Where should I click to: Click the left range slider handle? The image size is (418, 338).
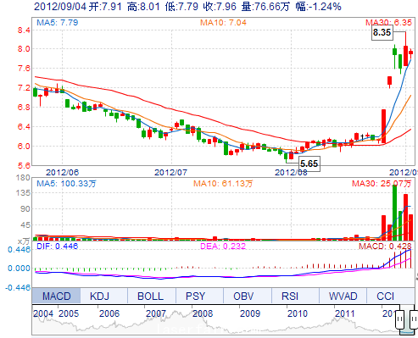(x=399, y=319)
